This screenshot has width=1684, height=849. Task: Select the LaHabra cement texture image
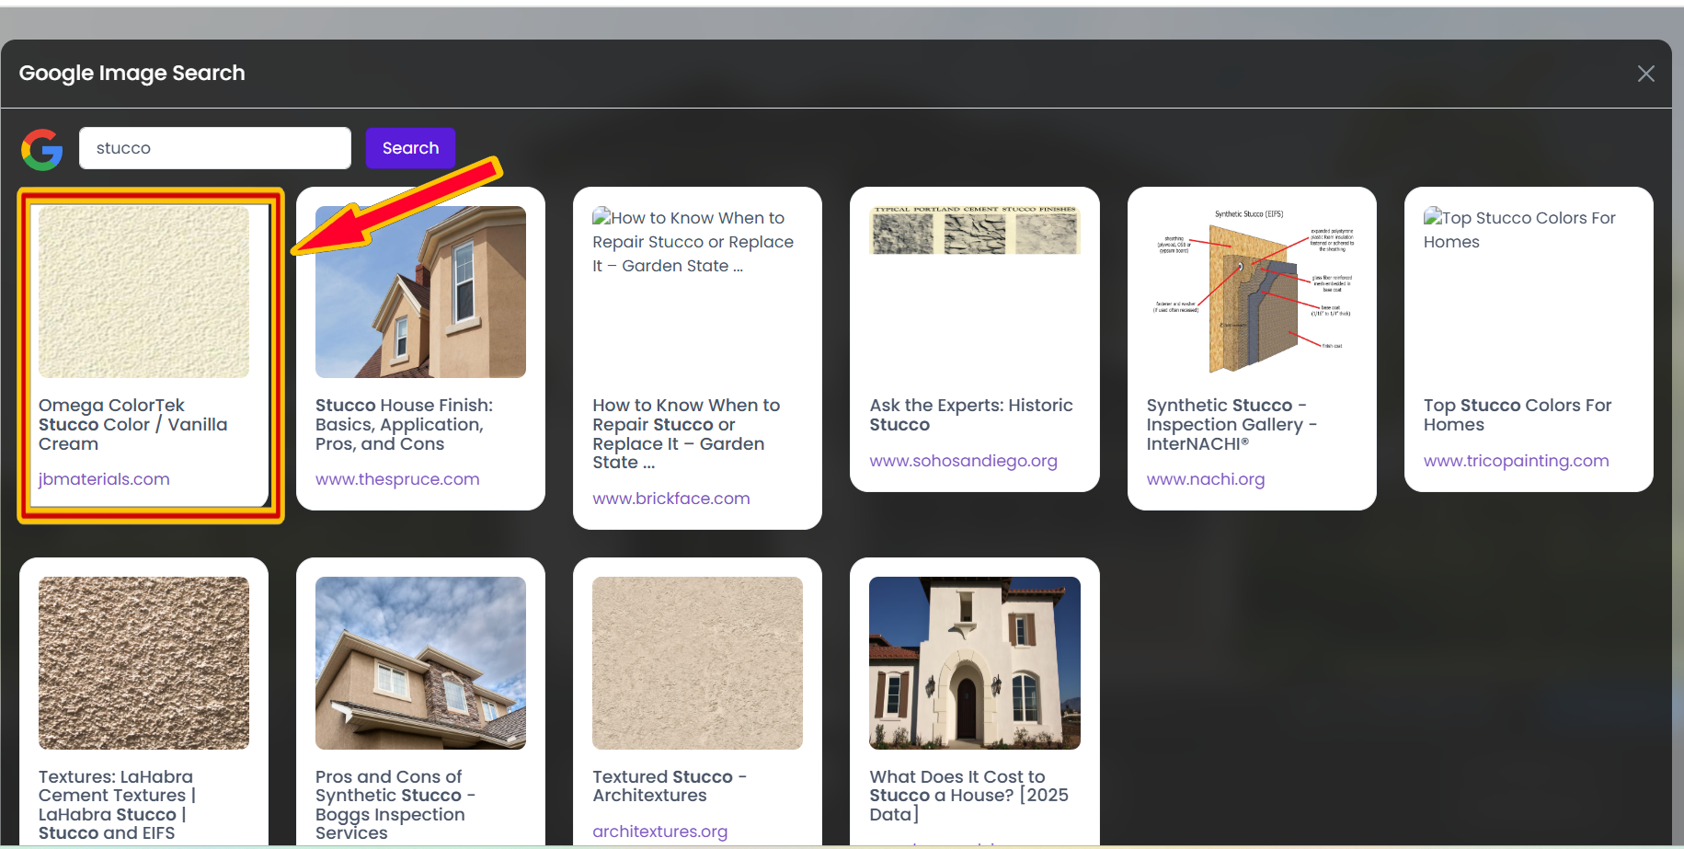click(x=143, y=663)
